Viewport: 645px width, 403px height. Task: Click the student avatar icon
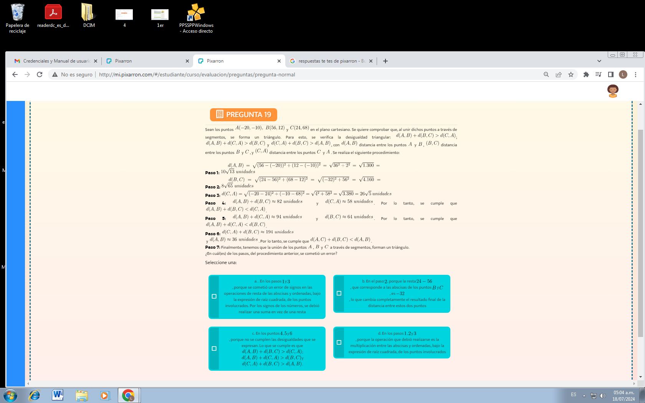point(613,91)
